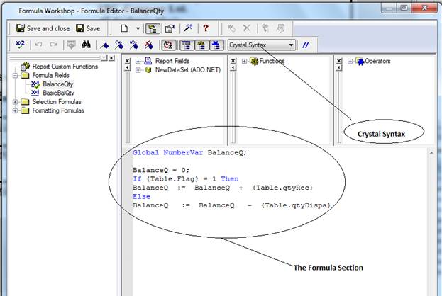Click the Redo arrow icon

point(53,45)
